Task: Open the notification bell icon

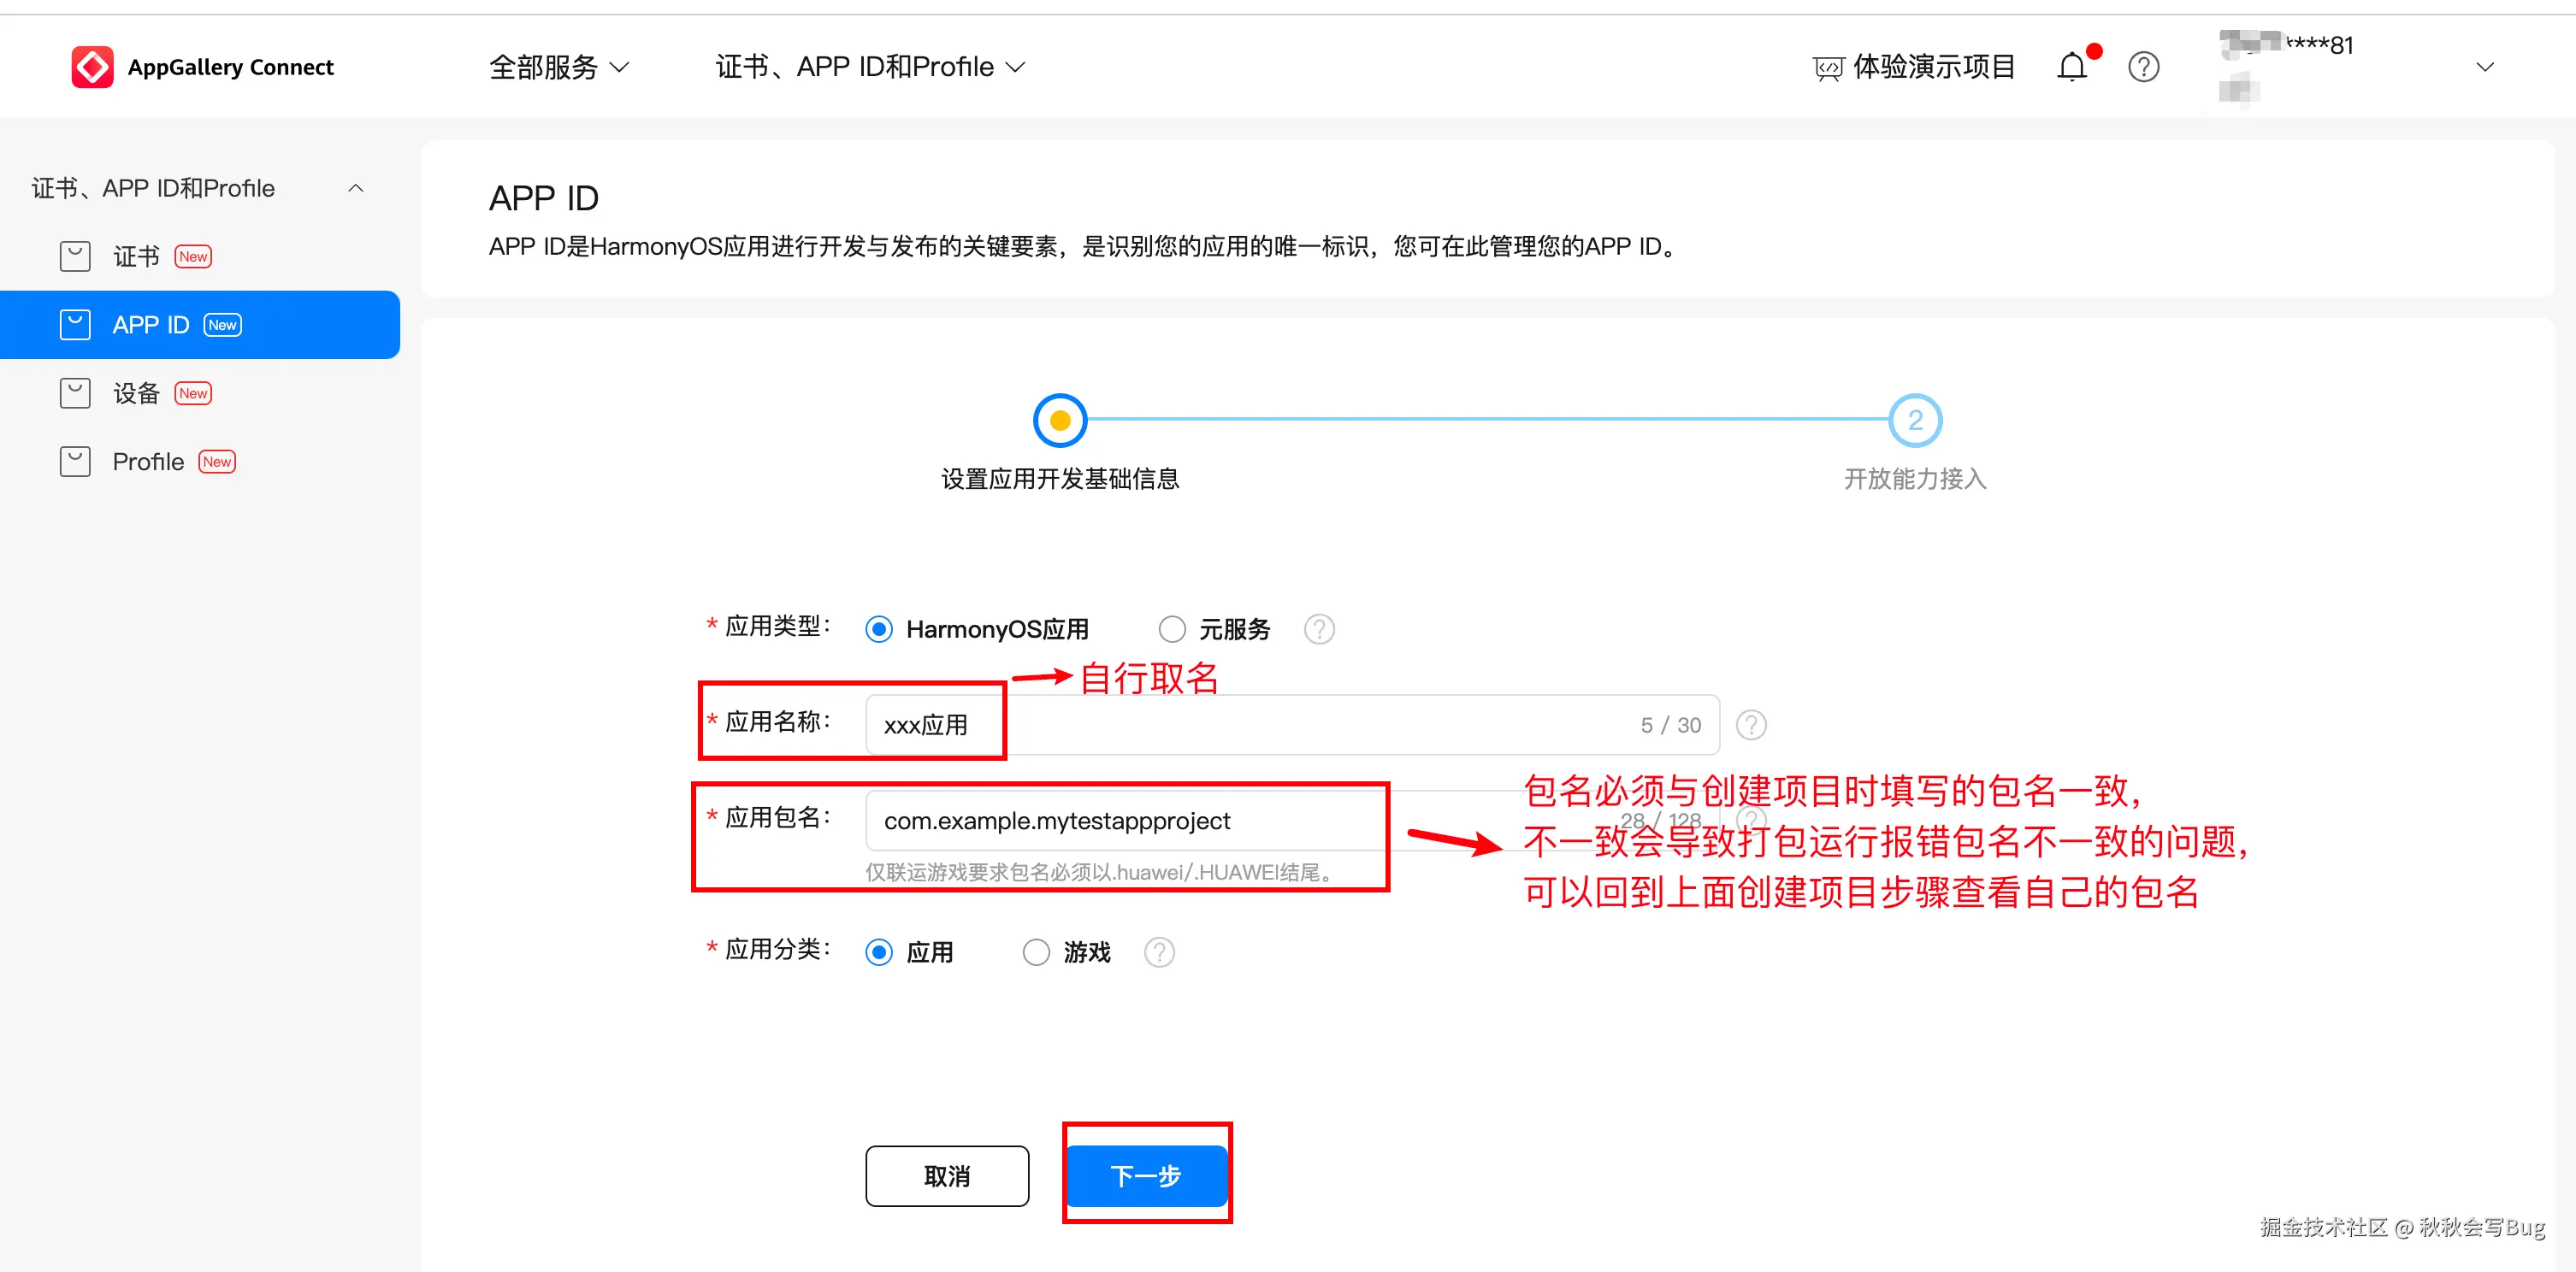Action: (x=2071, y=67)
